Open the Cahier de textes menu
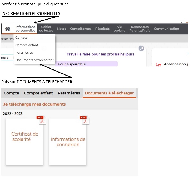192x177 pixels. pyautogui.click(x=46, y=29)
